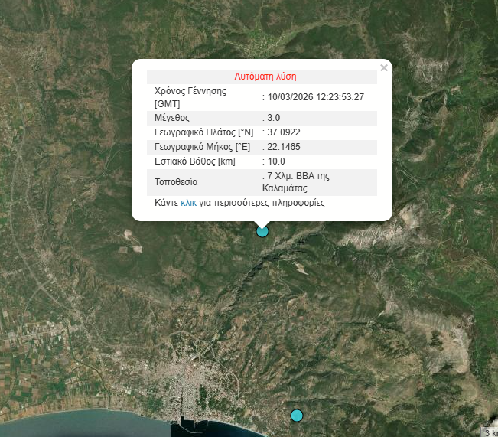Click the 'Χρόνος Γέννησης [GMT]' label

click(x=193, y=97)
